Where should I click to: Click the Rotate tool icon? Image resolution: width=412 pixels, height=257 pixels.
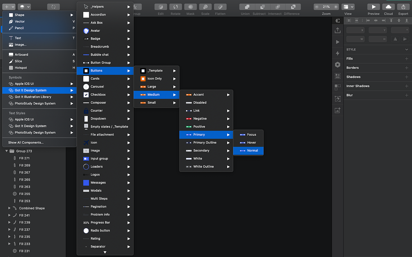[176, 7]
